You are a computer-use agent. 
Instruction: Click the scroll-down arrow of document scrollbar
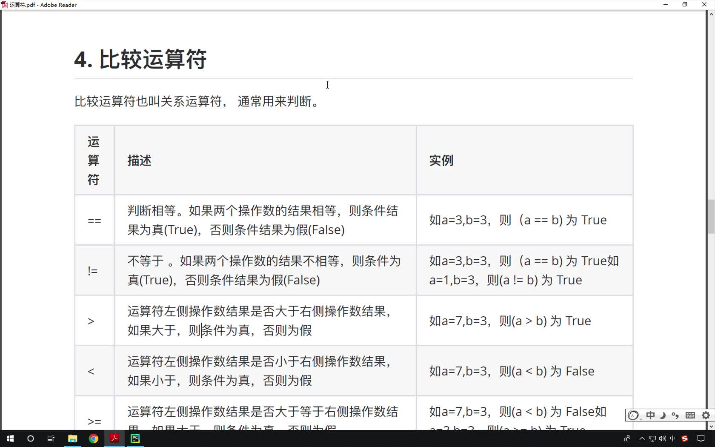click(711, 426)
